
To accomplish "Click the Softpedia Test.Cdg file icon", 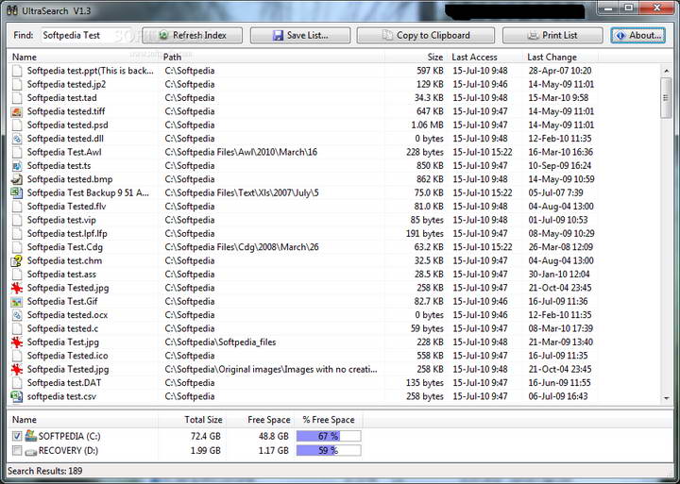I will 17,247.
